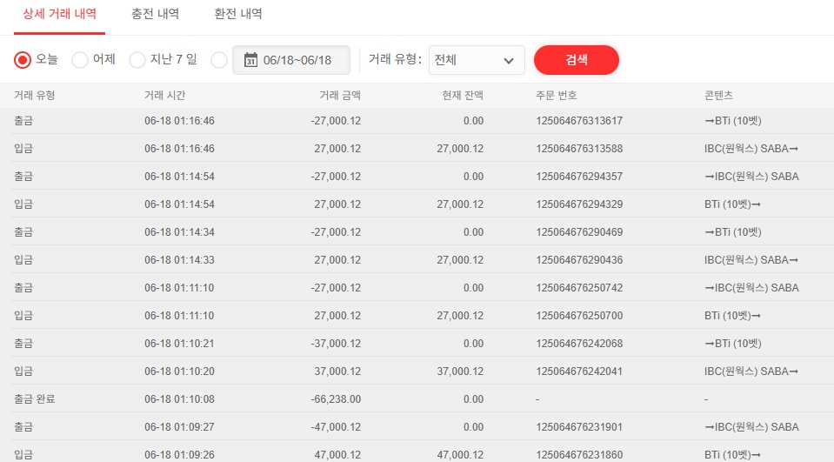
Task: Open the 충전 내역 tab
Action: [155, 14]
